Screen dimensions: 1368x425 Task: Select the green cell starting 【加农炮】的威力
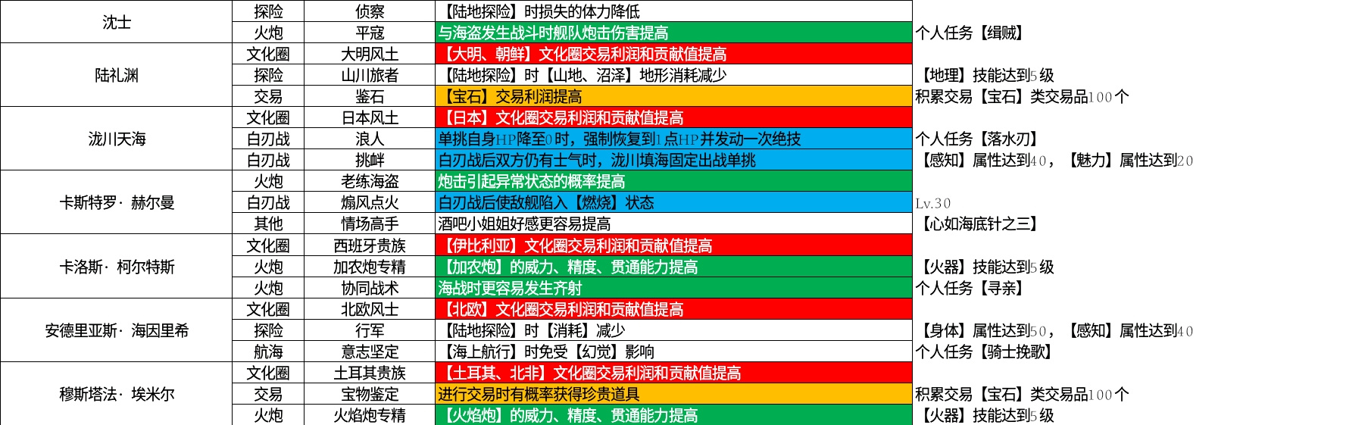673,267
